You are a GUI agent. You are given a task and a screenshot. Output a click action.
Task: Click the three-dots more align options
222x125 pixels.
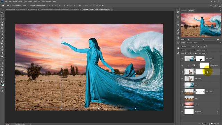79,6
